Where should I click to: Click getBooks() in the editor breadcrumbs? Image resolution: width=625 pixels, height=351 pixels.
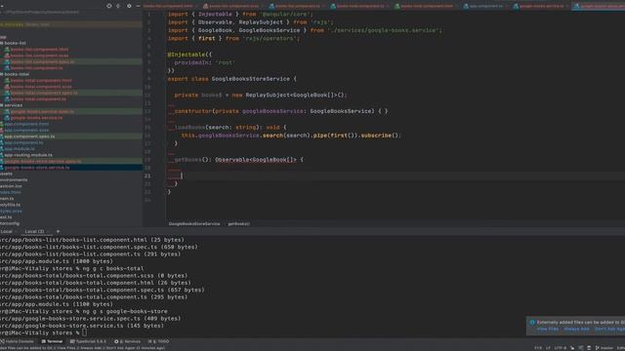(238, 224)
